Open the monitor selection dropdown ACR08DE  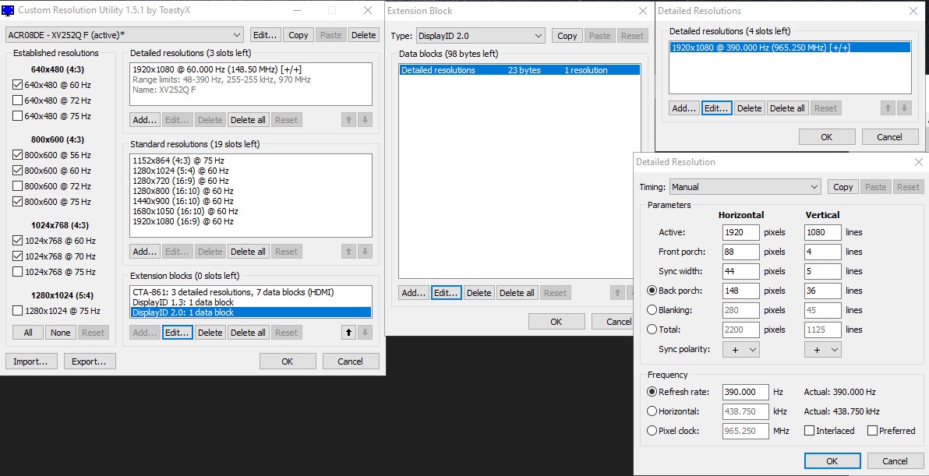(x=125, y=35)
